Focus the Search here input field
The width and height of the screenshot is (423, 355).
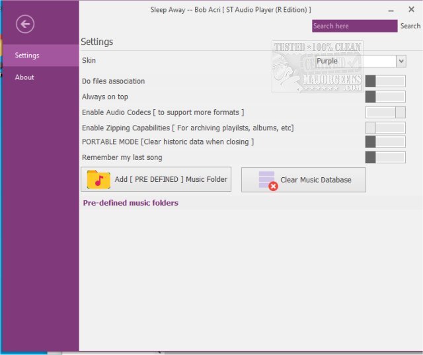tap(354, 26)
